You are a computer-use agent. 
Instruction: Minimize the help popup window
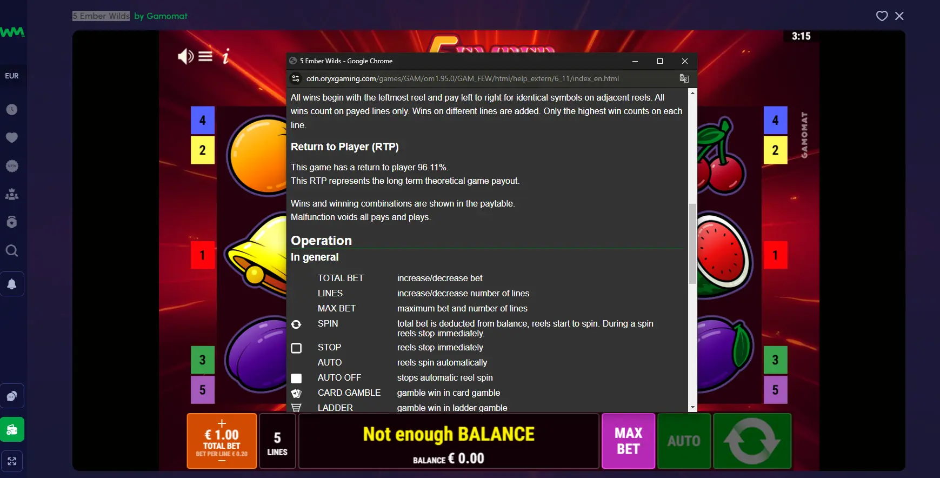click(x=635, y=61)
